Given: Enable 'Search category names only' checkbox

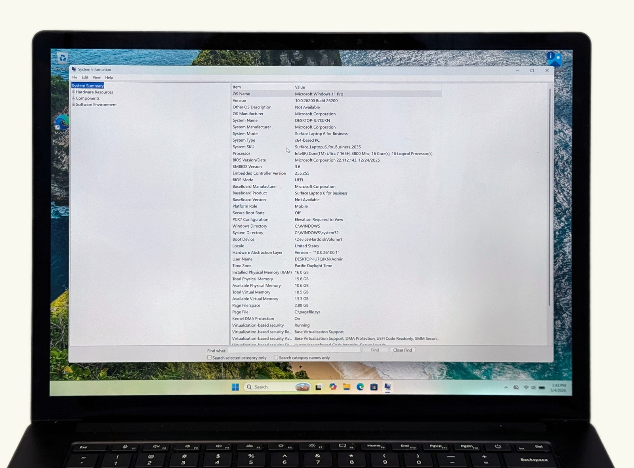Looking at the screenshot, I should tap(276, 357).
